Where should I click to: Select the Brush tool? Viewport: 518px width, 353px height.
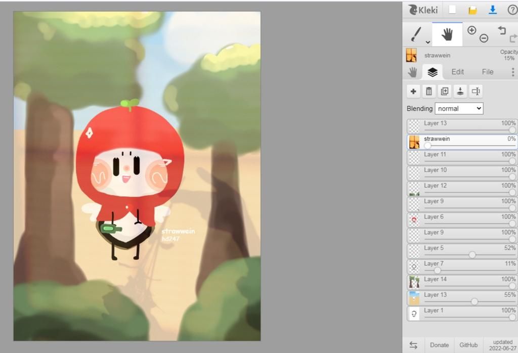(416, 34)
